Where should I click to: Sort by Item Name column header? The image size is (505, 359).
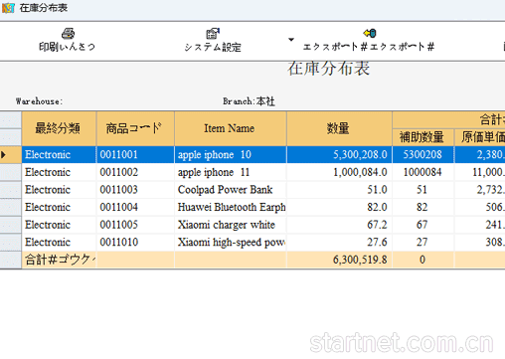coord(231,128)
